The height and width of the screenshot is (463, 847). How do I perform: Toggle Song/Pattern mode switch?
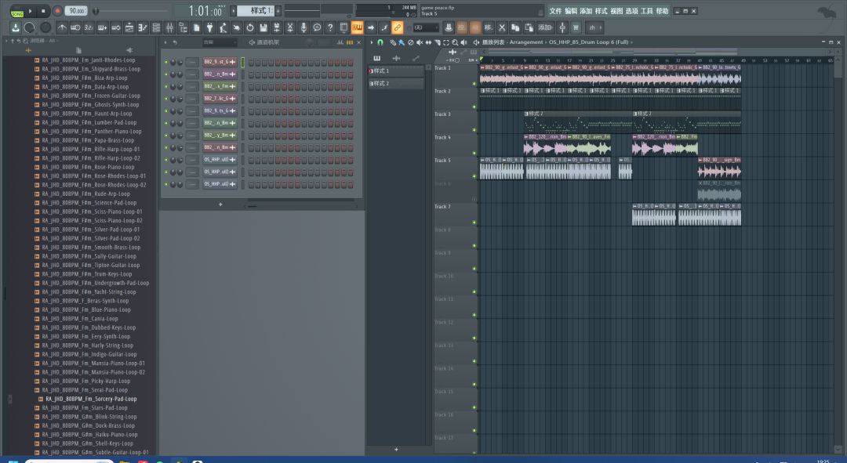tap(16, 11)
